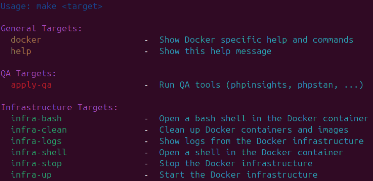
Task: Click 'Start the Docker infrastructure' description
Action: click(238, 175)
